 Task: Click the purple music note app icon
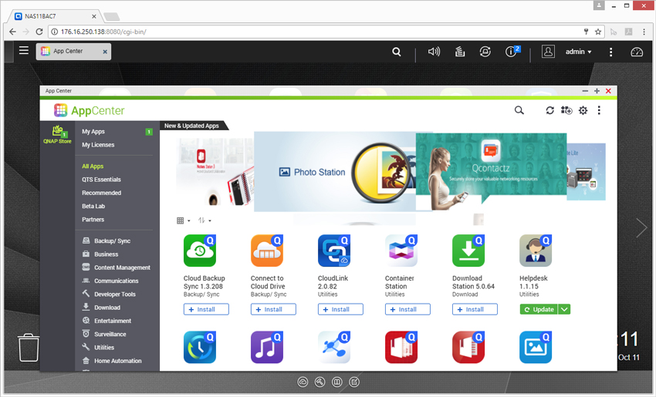267,347
